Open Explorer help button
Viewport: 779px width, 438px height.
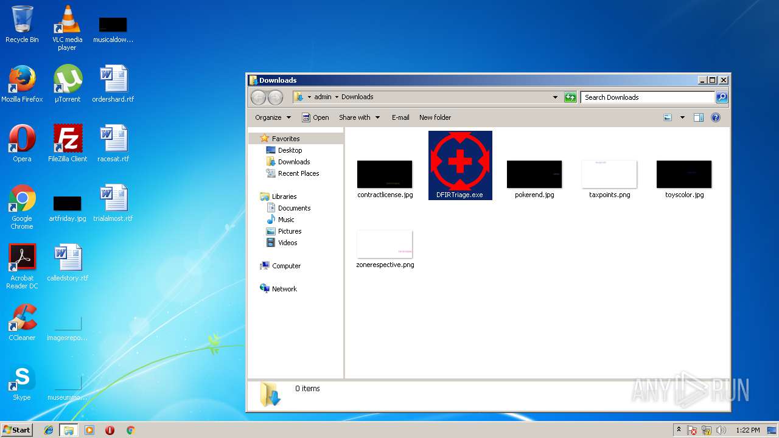[716, 117]
